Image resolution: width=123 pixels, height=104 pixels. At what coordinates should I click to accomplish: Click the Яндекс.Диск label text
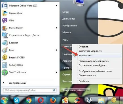point(16,13)
